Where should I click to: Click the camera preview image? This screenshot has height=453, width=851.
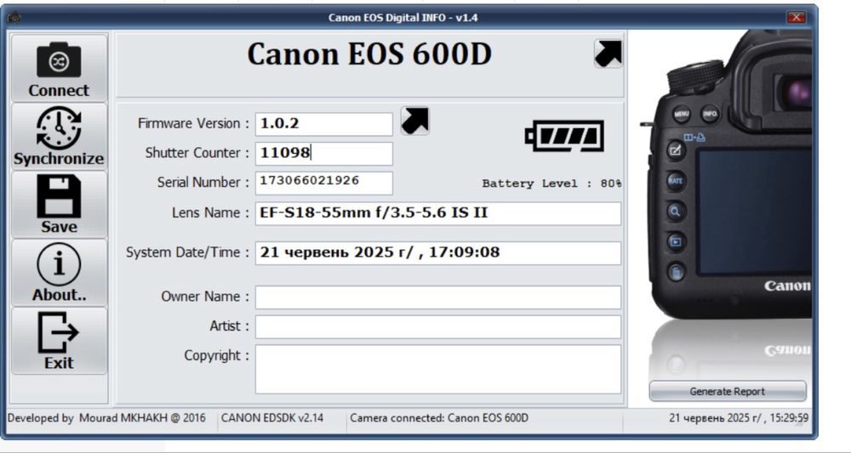point(726,203)
